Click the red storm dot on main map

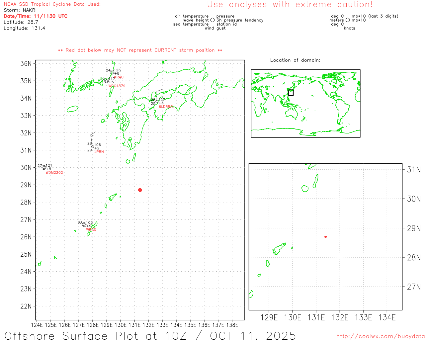[140, 190]
